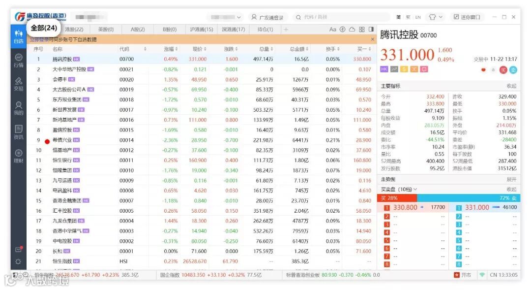
Task: Click the green network signal icon in the status bar
Action: pyautogui.click(x=481, y=275)
